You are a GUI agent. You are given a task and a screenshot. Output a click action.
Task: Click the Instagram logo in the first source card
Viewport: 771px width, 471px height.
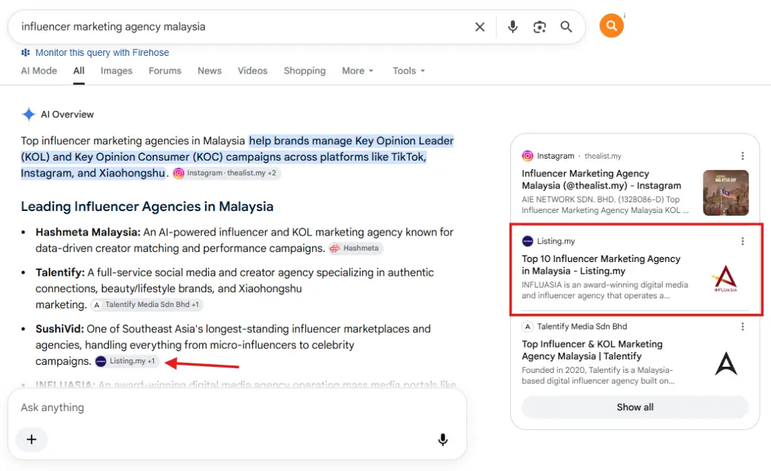528,156
